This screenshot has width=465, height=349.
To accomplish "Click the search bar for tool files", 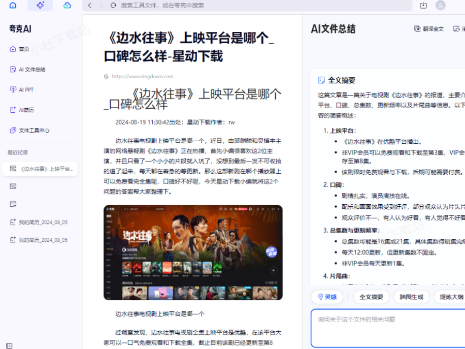I will 247,6.
